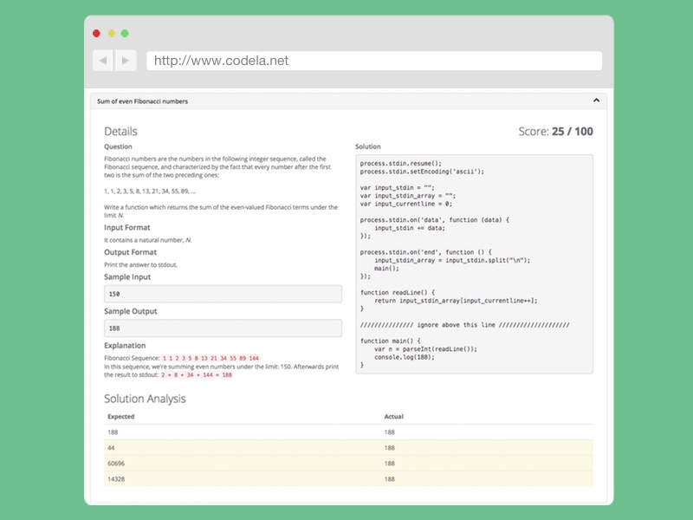Viewport: 693px width, 520px height.
Task: Click the Sample Output box containing 188
Action: click(223, 328)
